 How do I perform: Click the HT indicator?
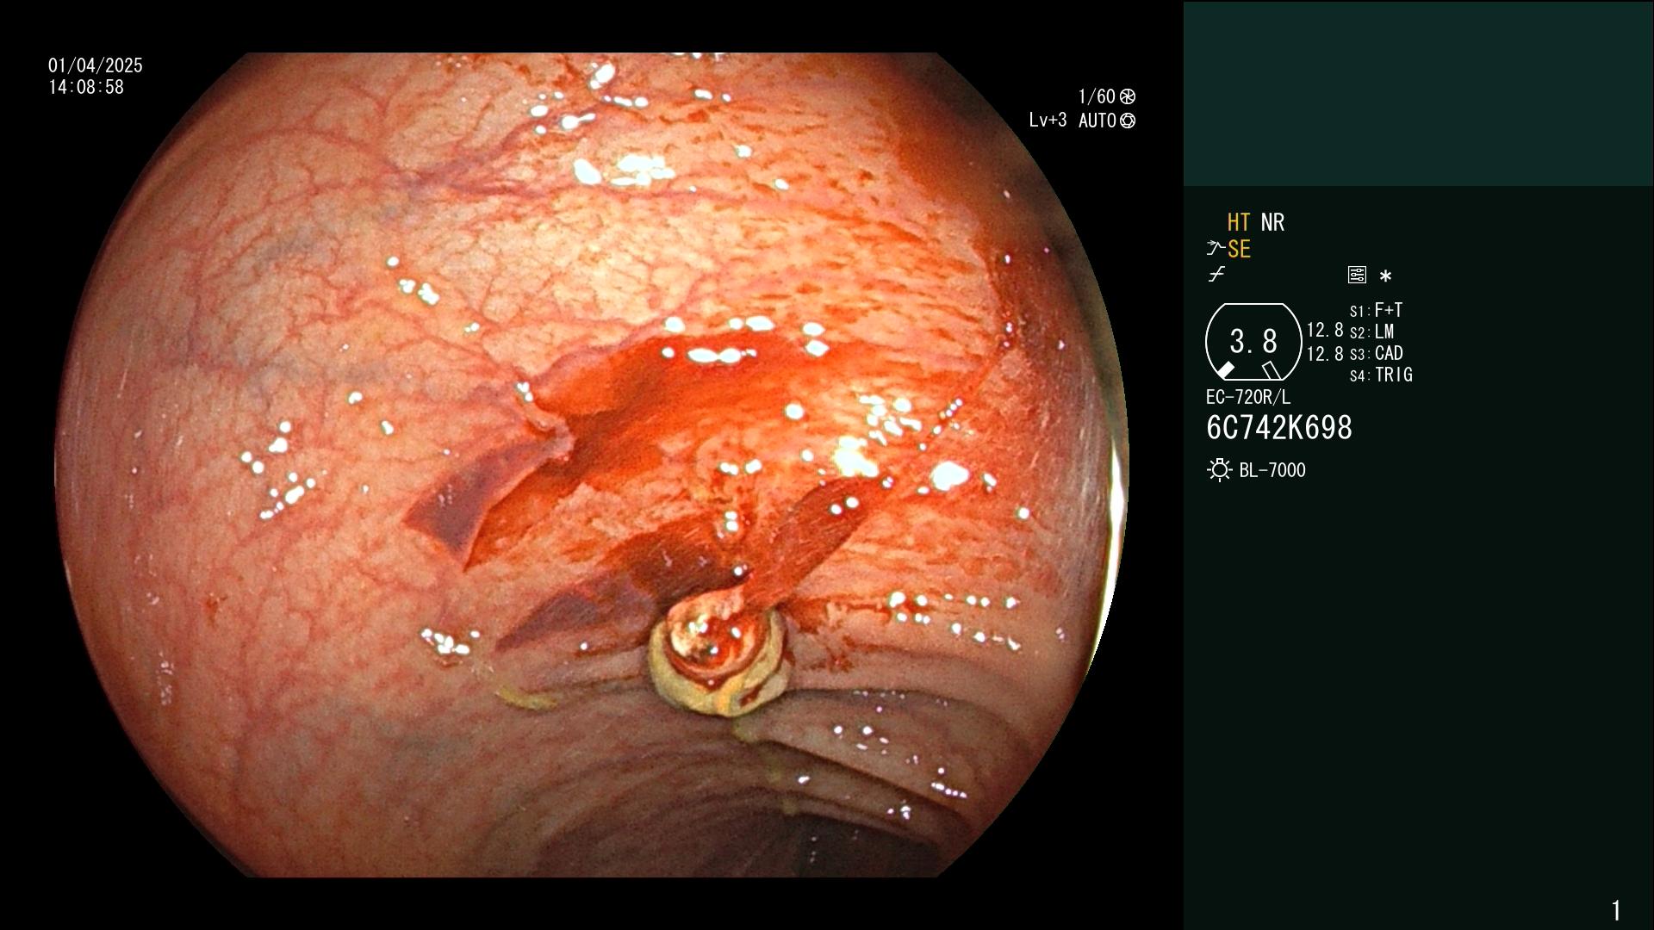tap(1239, 222)
